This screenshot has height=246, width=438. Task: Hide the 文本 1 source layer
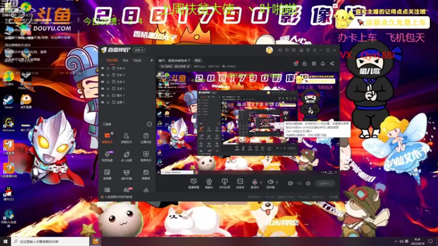click(x=102, y=89)
